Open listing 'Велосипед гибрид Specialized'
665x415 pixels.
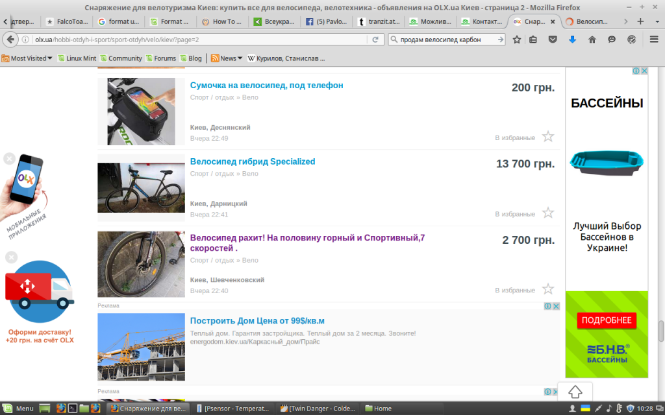(x=252, y=161)
